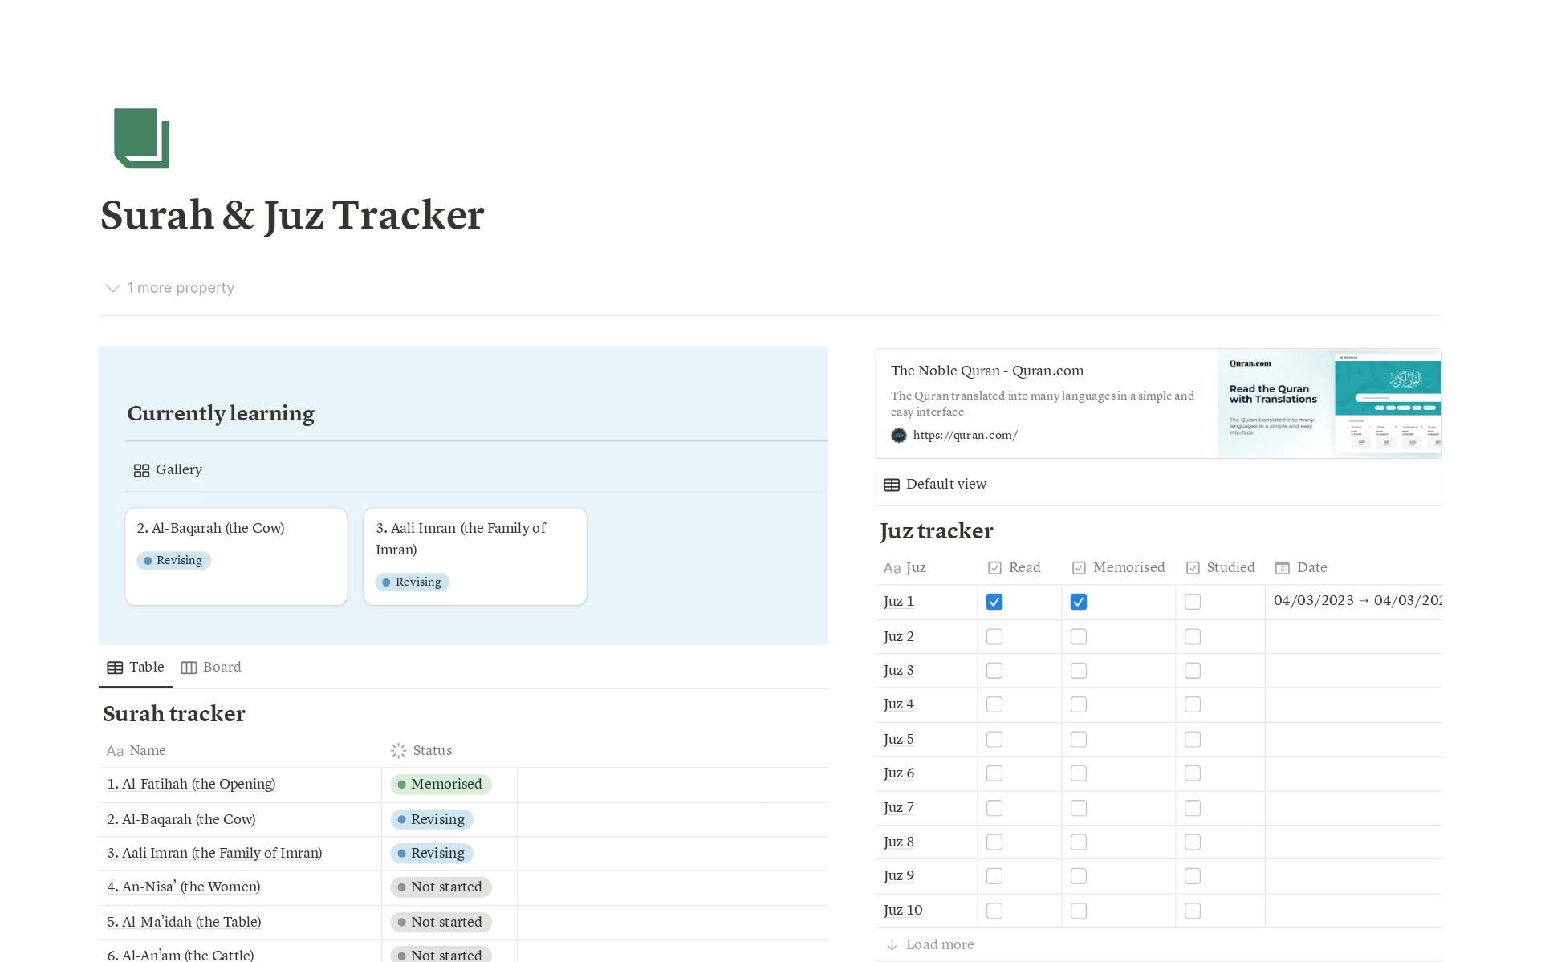
Task: Click the Currently learning heading
Action: (x=221, y=413)
